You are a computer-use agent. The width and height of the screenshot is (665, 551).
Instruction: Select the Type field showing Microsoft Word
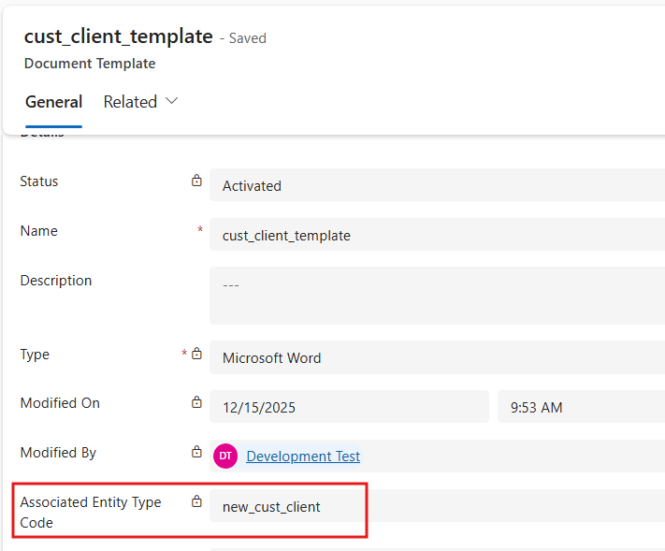pos(436,357)
